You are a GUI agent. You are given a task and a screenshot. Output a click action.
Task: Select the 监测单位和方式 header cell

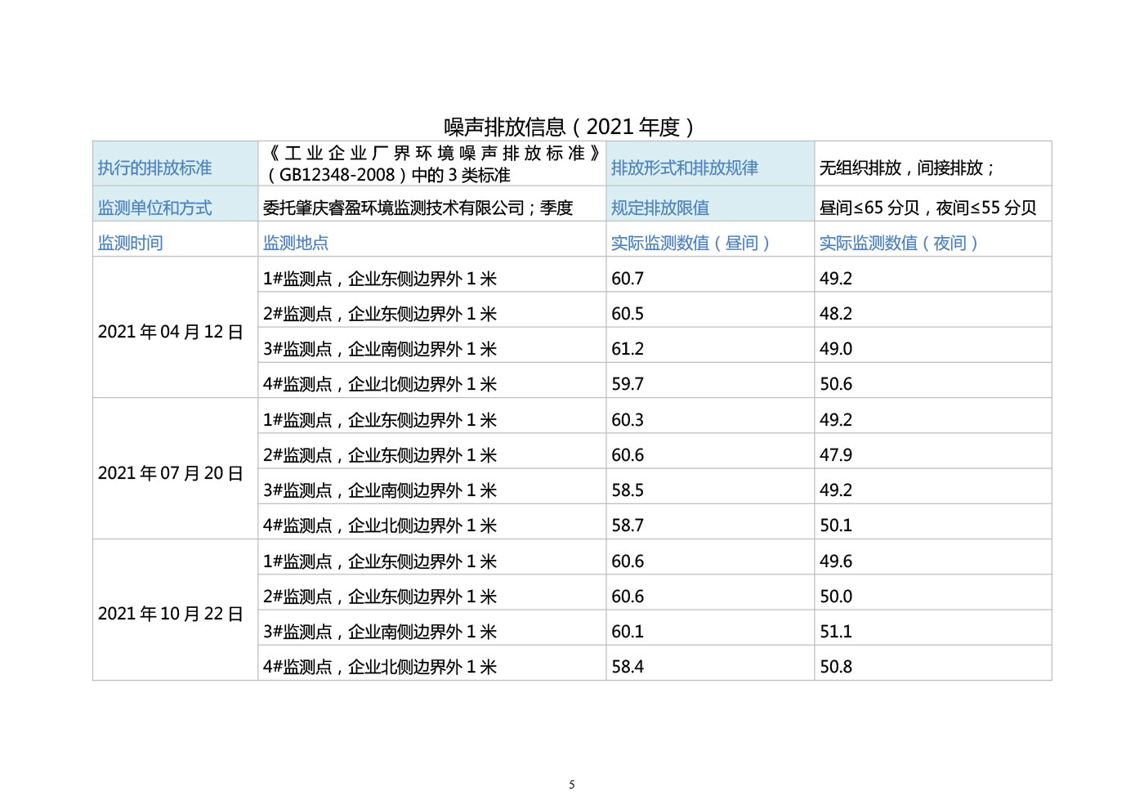click(176, 203)
